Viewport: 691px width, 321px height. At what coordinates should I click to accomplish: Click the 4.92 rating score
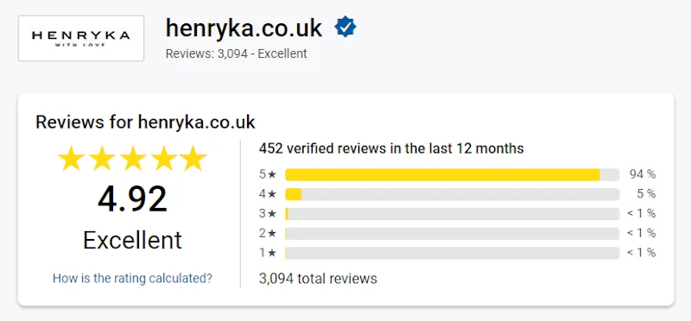132,199
